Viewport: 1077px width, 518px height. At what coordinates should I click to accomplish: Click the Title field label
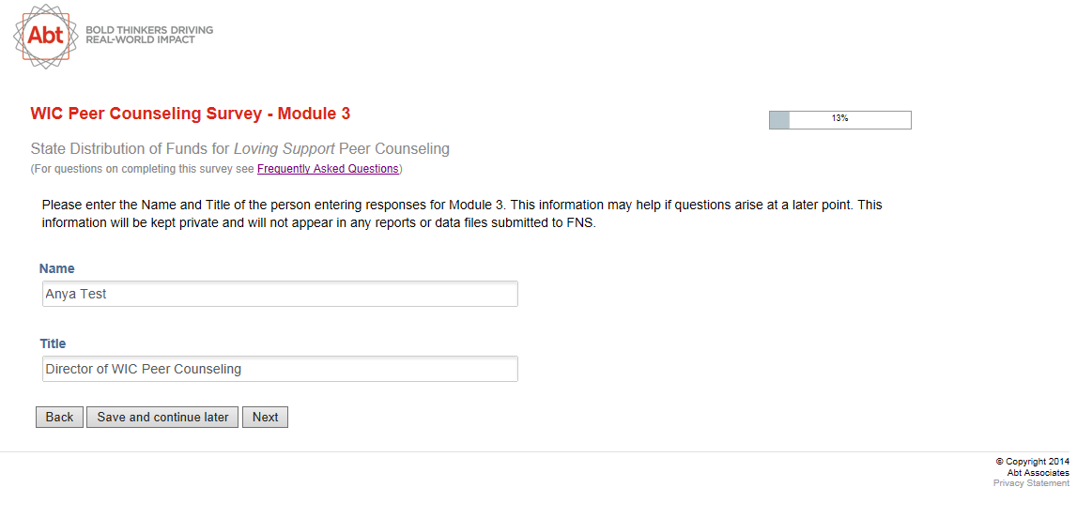(x=53, y=344)
